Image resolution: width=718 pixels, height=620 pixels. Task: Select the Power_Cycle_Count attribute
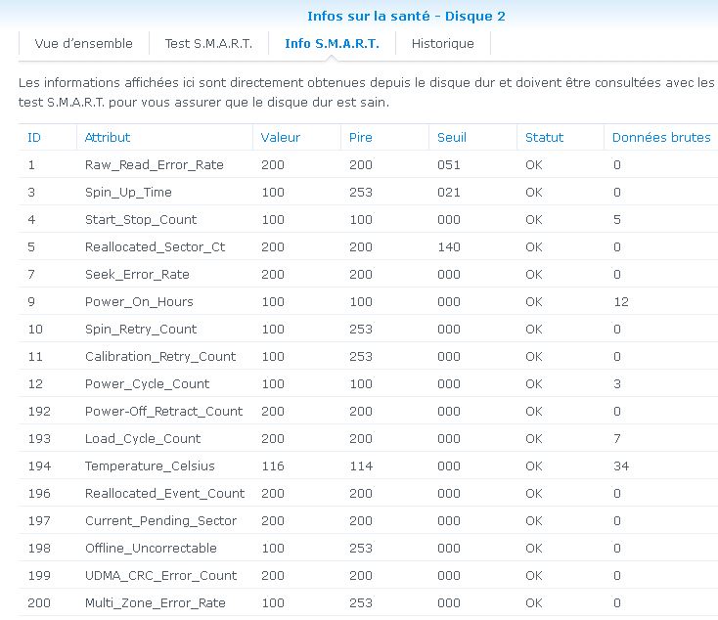tap(147, 384)
